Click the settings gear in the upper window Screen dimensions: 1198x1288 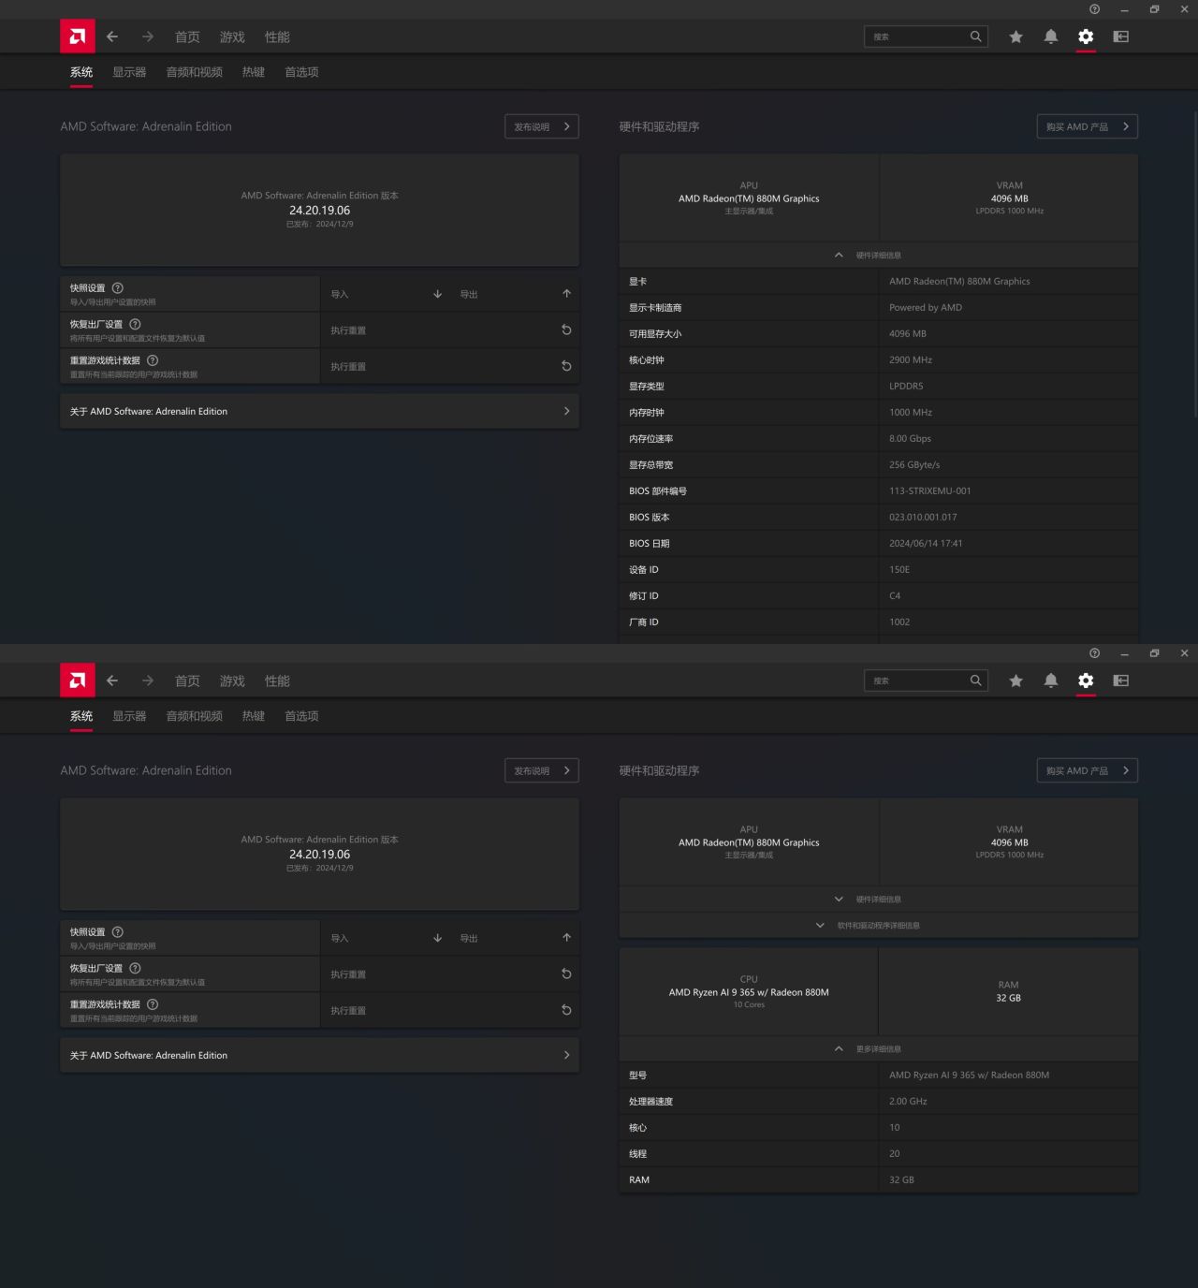(1086, 37)
